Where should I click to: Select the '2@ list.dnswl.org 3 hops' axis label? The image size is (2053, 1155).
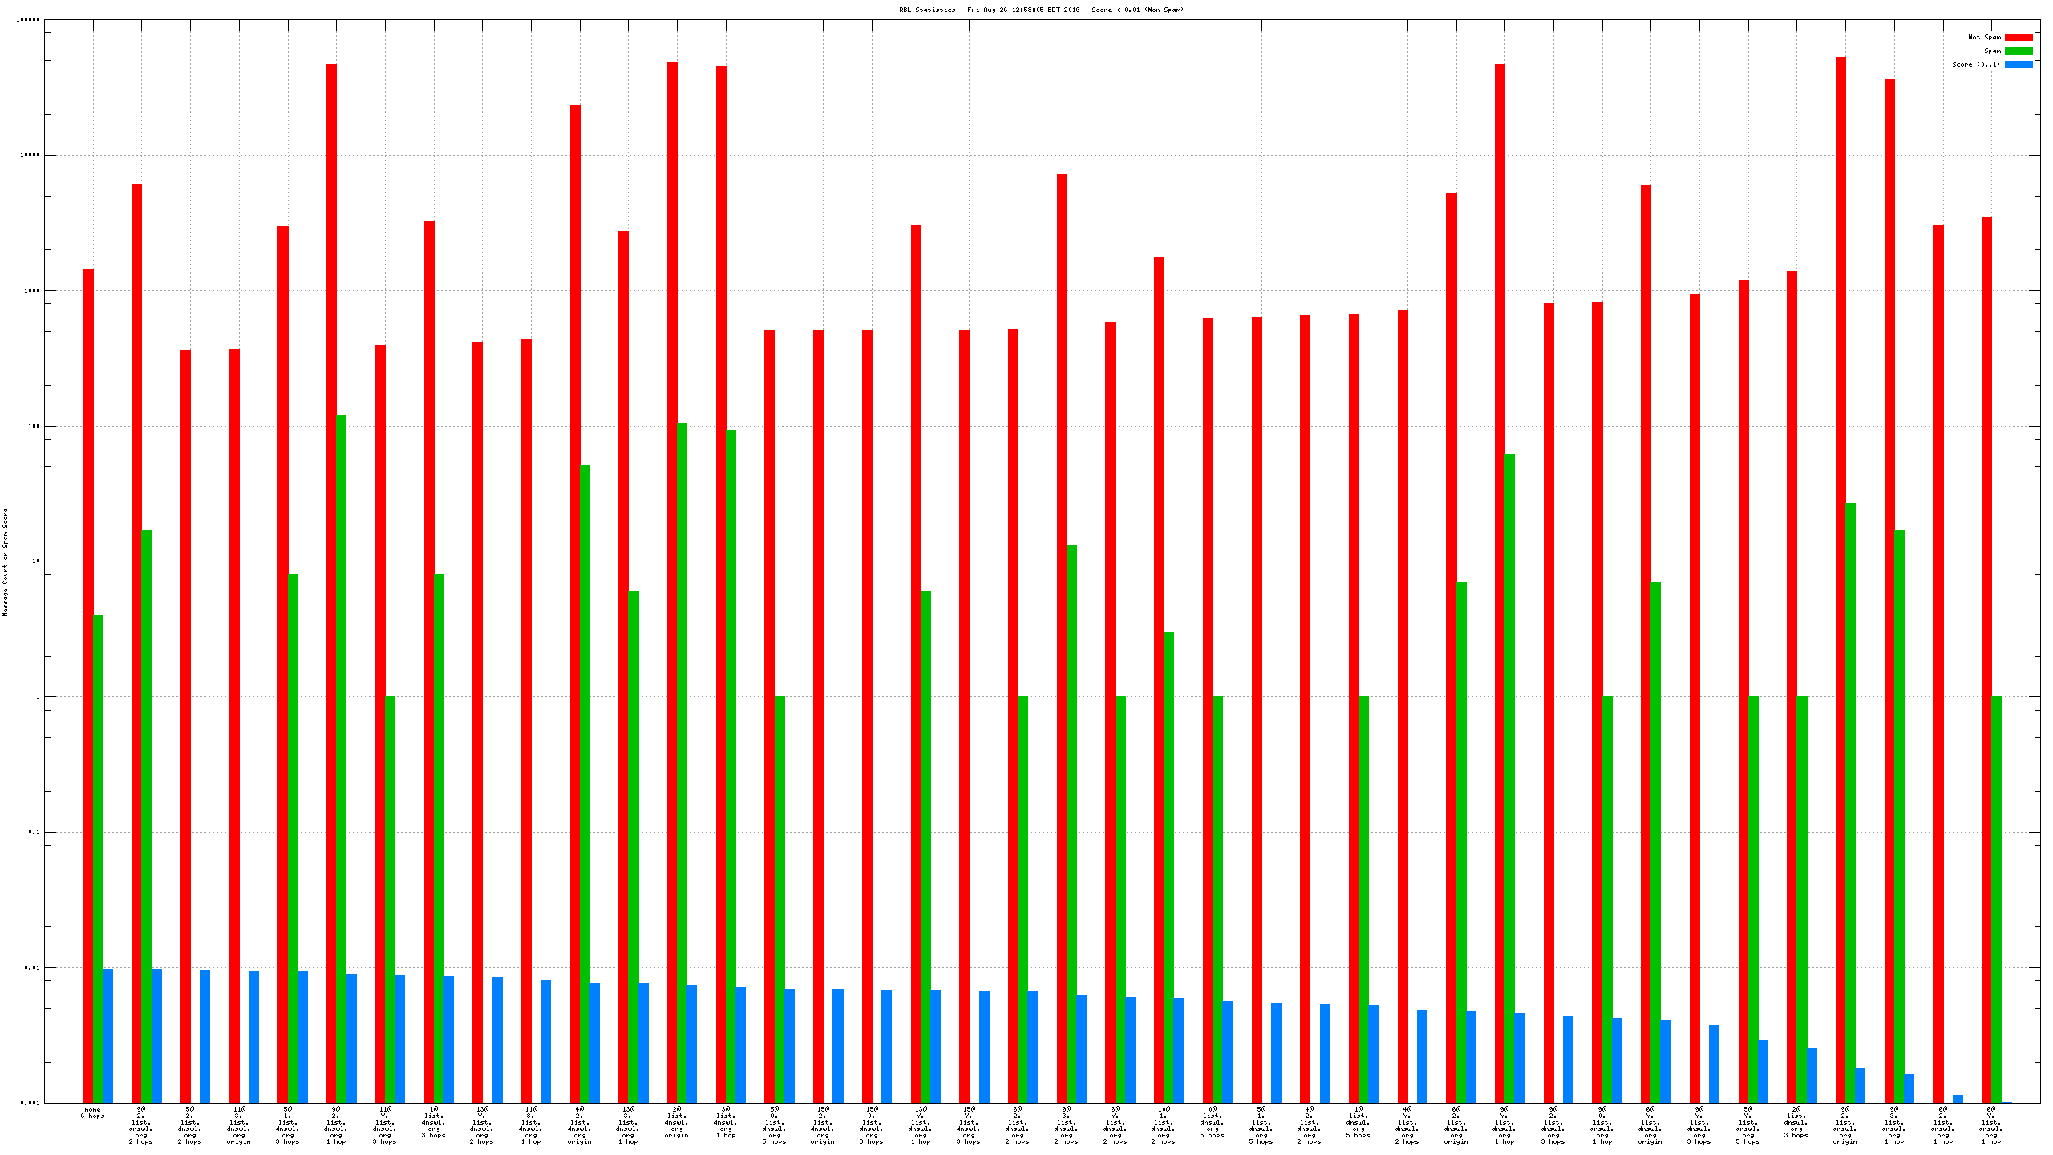point(1796,1122)
